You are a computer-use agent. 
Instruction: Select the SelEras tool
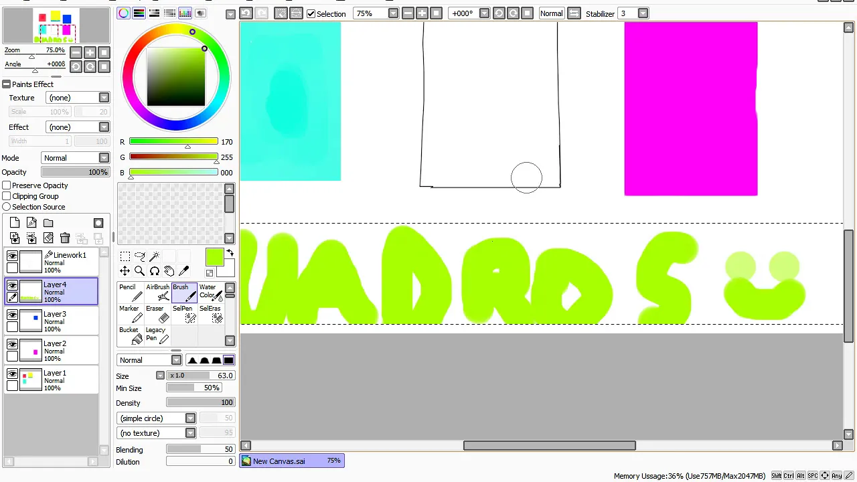pyautogui.click(x=210, y=314)
